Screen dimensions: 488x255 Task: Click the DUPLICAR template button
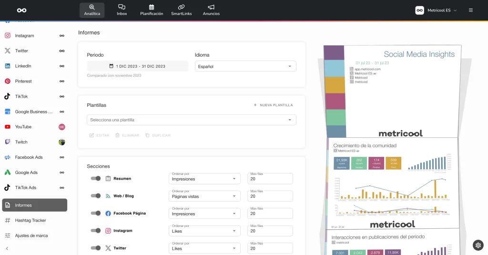158,135
